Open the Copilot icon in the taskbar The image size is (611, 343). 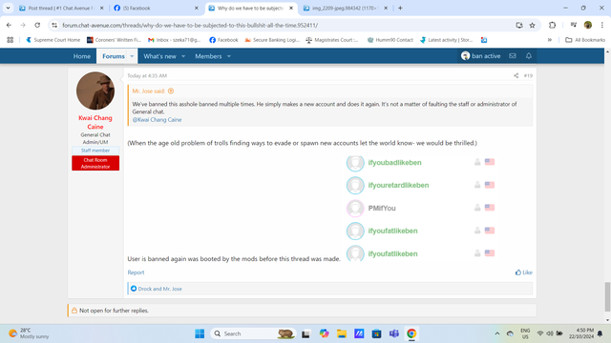click(x=324, y=333)
